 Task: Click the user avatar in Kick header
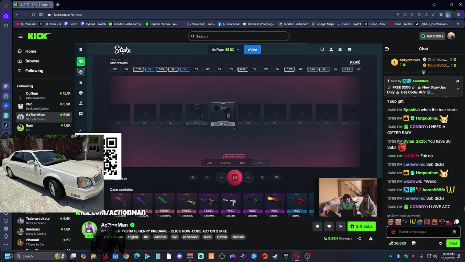click(x=451, y=36)
